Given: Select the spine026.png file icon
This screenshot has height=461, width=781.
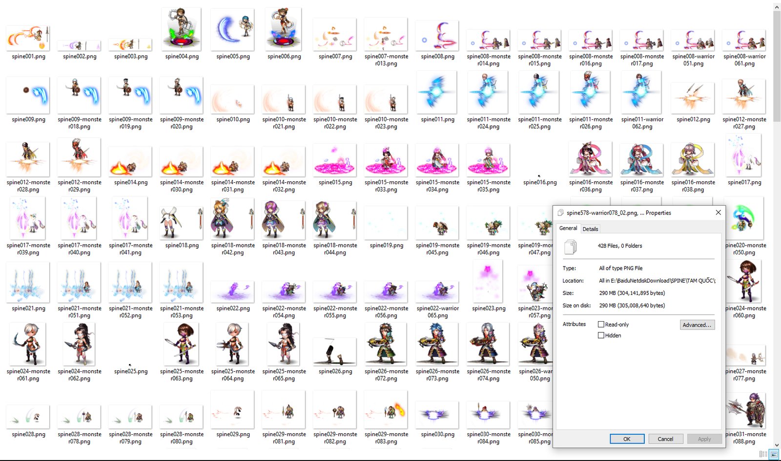Looking at the screenshot, I should 335,352.
